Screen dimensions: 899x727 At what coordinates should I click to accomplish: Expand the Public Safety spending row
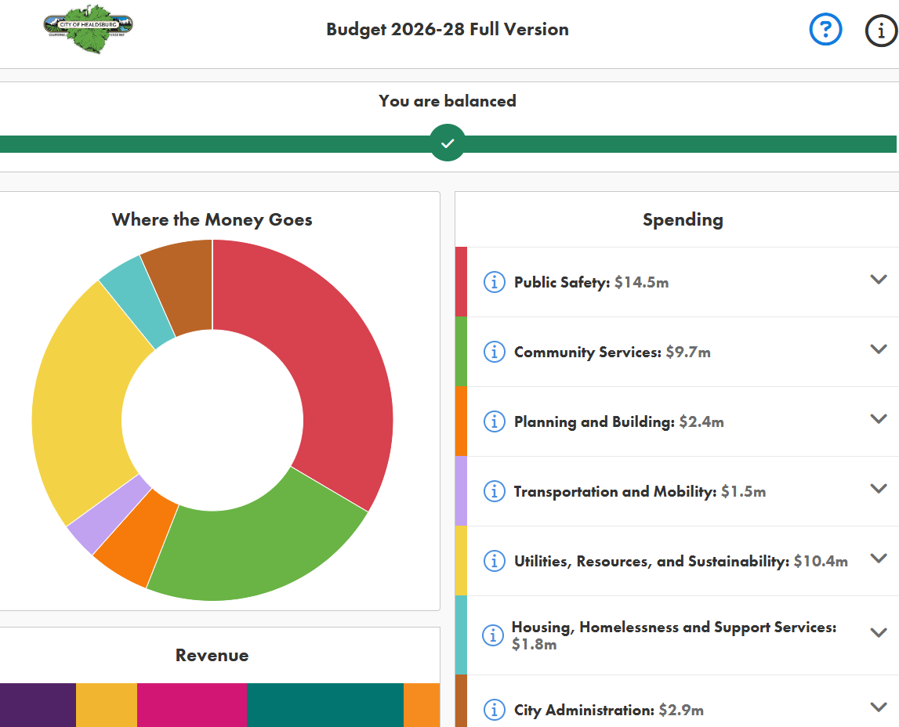click(x=878, y=280)
